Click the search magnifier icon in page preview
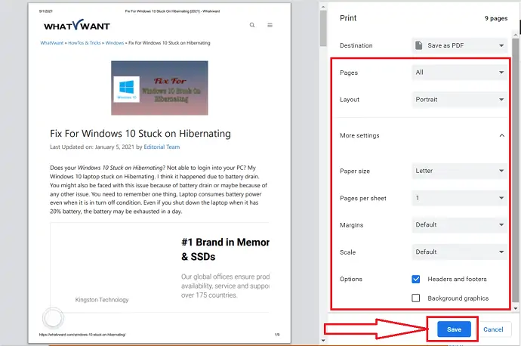 pyautogui.click(x=252, y=25)
